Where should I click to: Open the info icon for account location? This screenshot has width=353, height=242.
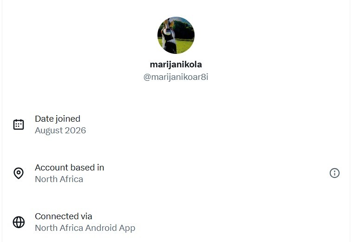(334, 173)
